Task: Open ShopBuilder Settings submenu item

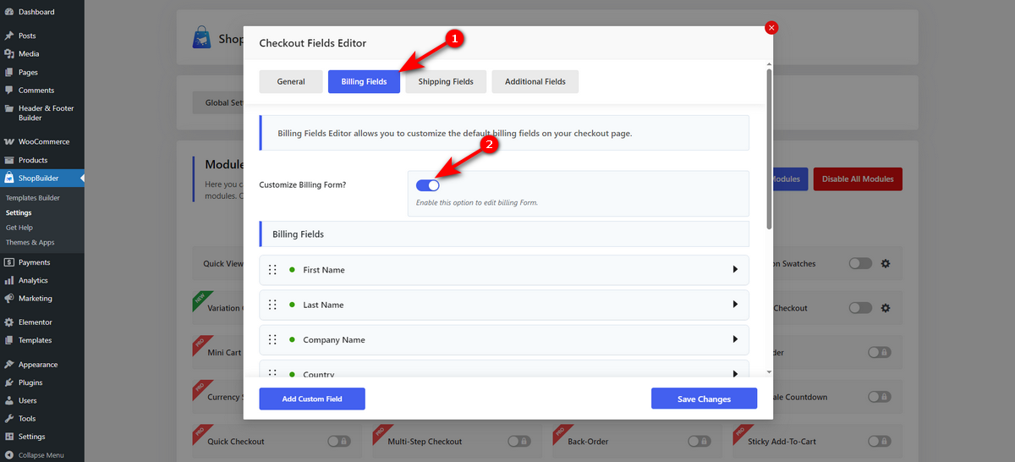Action: (19, 212)
